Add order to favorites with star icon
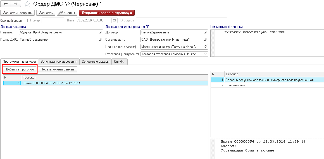The height and width of the screenshot is (159, 324). pos(27,4)
